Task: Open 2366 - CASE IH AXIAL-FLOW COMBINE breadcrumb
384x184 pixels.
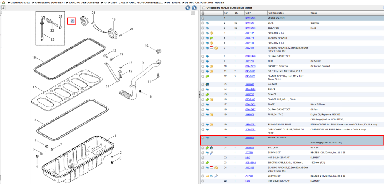Action: tap(137, 2)
